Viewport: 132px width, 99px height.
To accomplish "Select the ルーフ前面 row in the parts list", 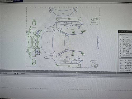I will [x=125, y=52].
